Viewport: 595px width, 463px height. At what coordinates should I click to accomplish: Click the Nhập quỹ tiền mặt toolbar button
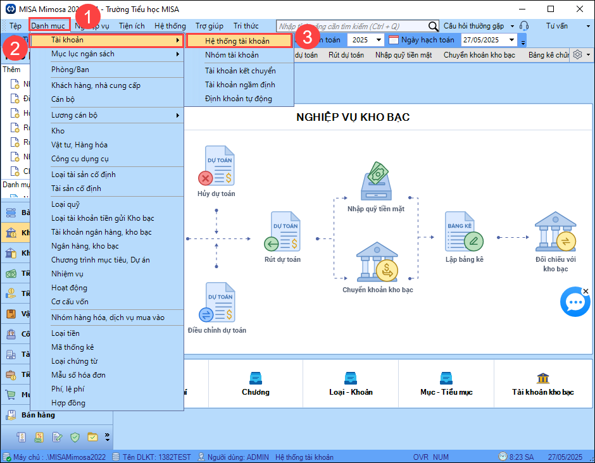[403, 55]
